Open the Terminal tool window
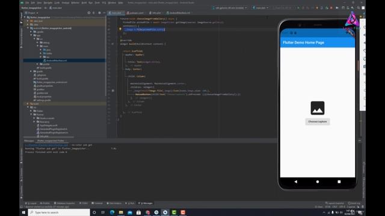Viewport: 385px width, 216px height. (97, 203)
